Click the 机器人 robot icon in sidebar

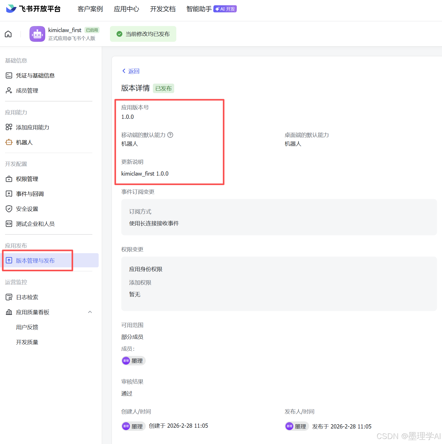pos(9,142)
